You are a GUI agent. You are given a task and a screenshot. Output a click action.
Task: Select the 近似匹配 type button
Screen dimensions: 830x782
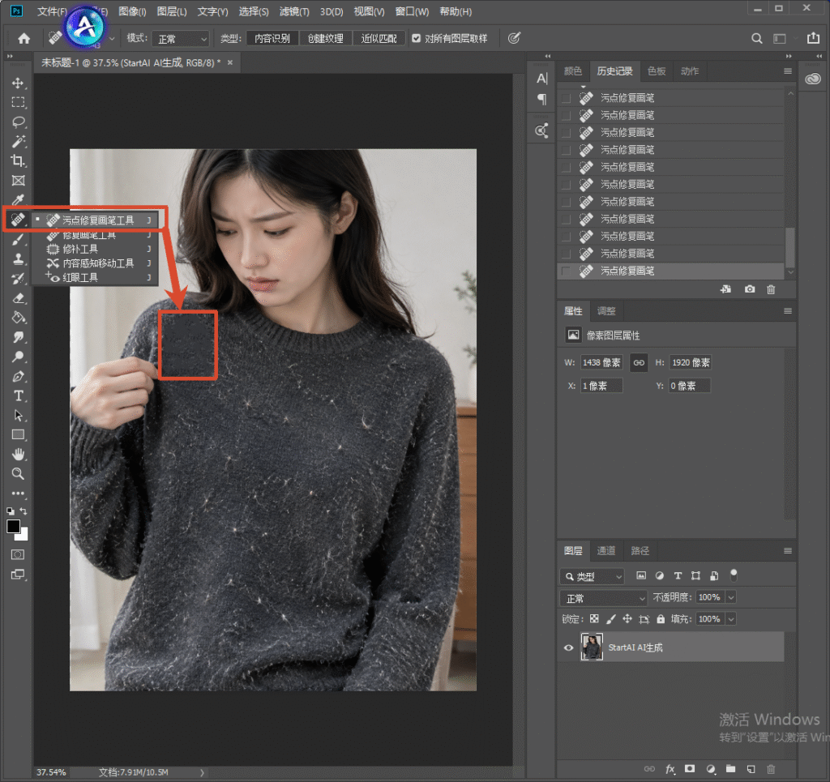(379, 39)
